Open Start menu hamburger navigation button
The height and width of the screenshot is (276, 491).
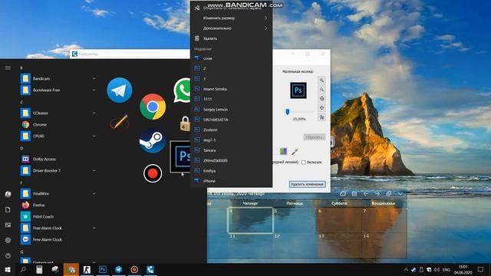point(8,68)
